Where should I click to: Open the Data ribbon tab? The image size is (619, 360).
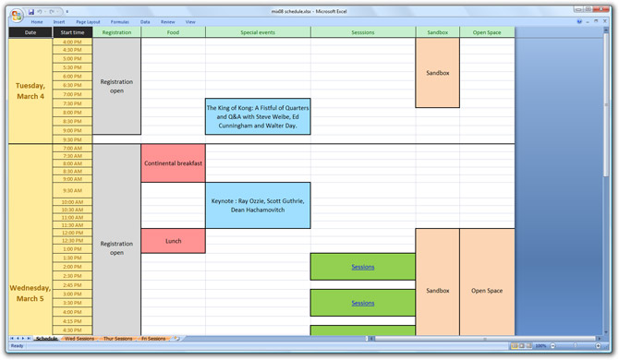145,22
